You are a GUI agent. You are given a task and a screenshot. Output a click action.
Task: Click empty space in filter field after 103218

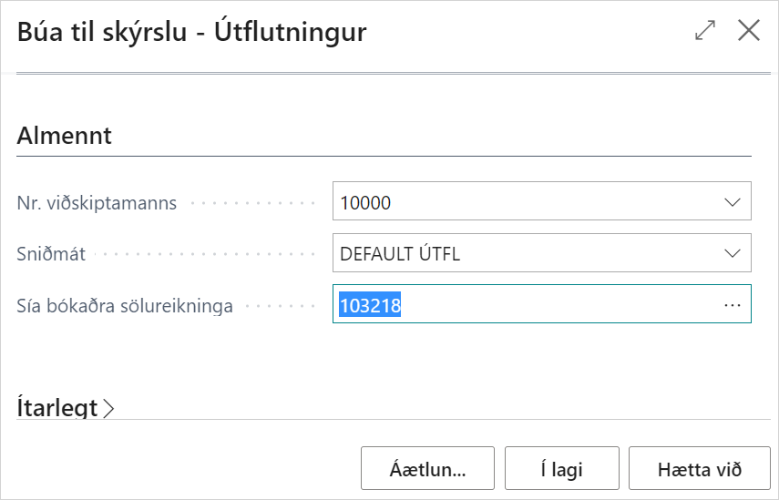[x=556, y=306]
